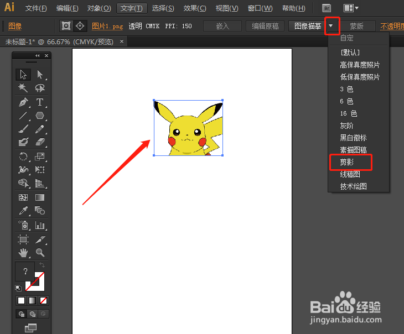Viewport: 404px width, 334px height.
Task: Select the Artboard tool
Action: tap(23, 239)
